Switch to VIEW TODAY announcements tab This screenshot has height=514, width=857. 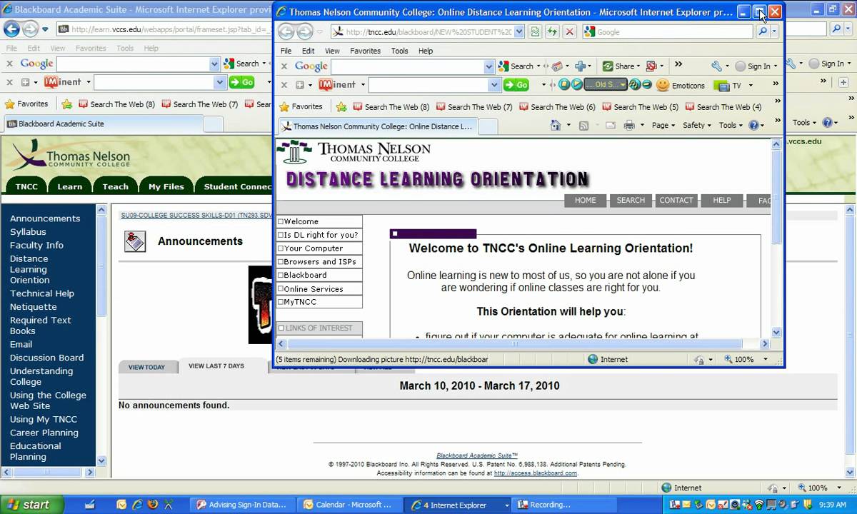(x=146, y=367)
